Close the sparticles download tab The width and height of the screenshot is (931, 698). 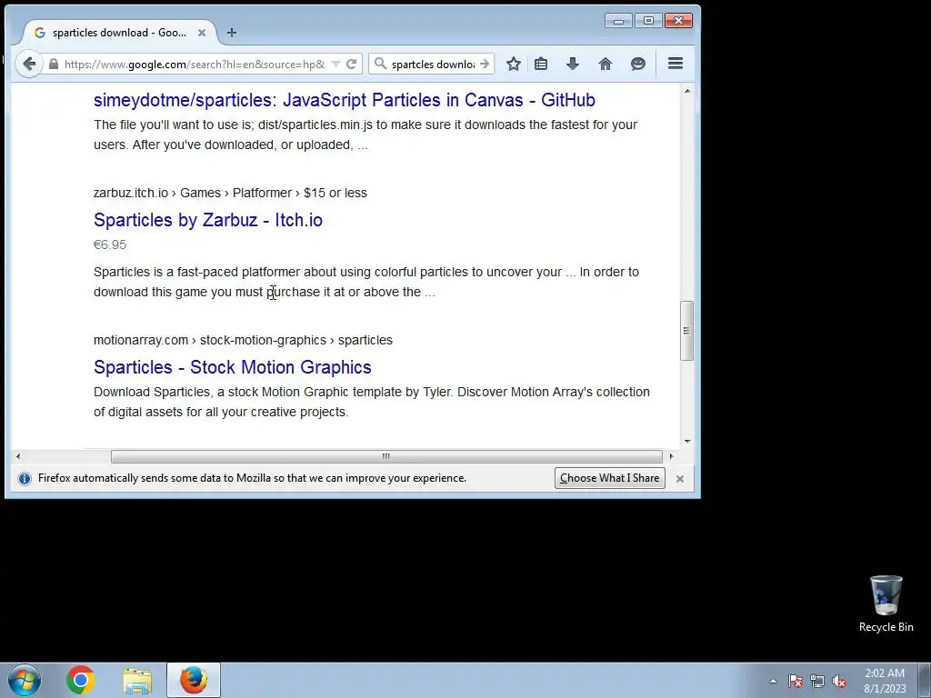point(202,33)
